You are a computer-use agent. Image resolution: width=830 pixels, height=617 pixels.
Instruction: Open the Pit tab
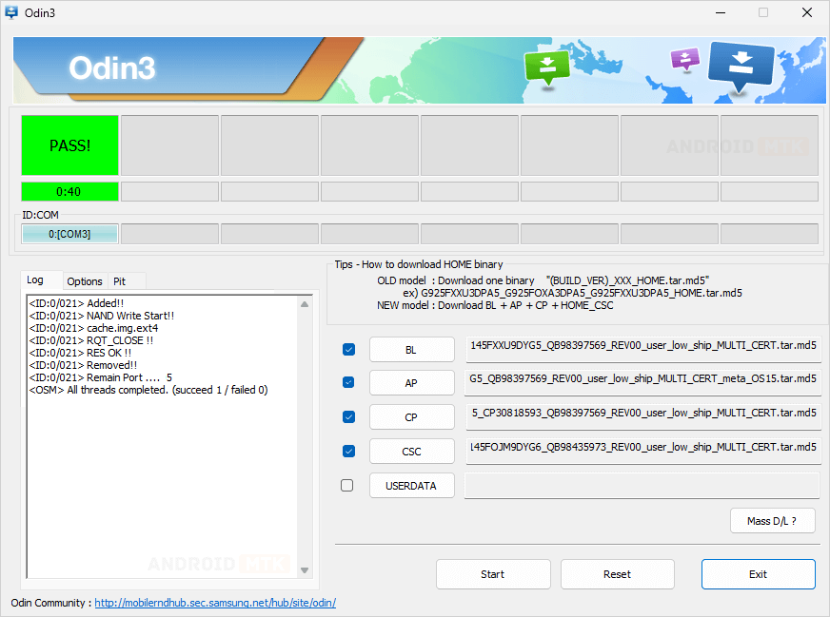(x=120, y=281)
